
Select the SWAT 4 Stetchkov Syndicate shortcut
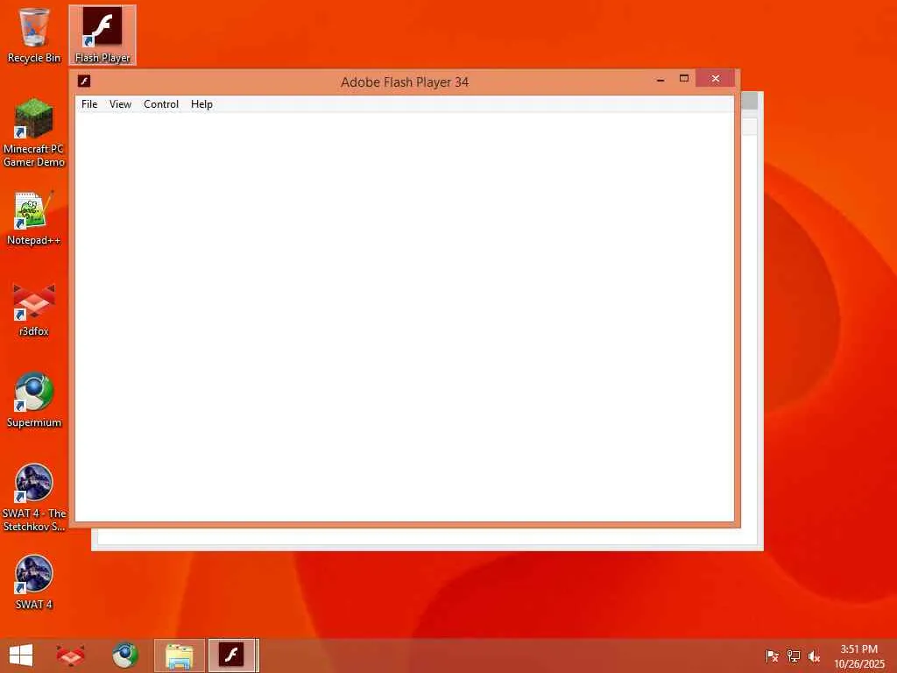coord(34,498)
